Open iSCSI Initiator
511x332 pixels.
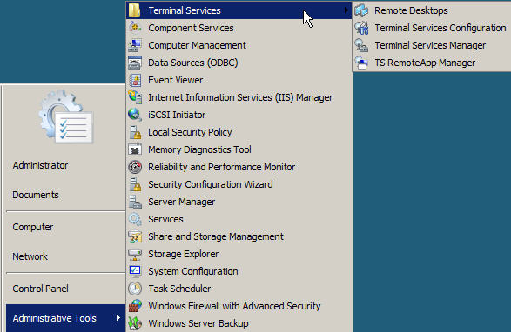coord(239,115)
